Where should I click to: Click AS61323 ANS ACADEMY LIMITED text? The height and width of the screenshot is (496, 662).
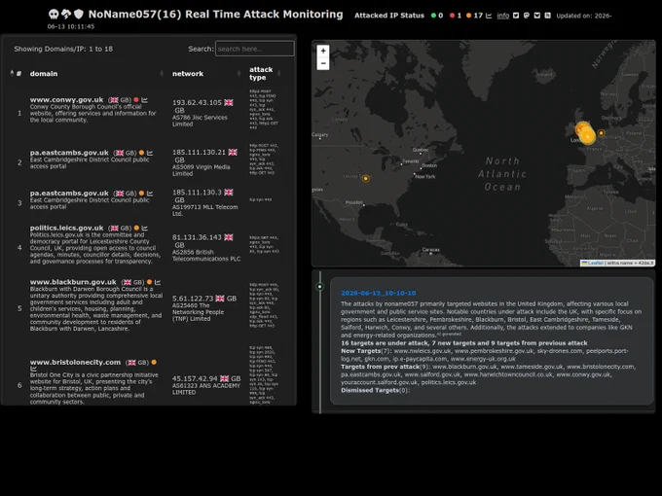point(206,388)
